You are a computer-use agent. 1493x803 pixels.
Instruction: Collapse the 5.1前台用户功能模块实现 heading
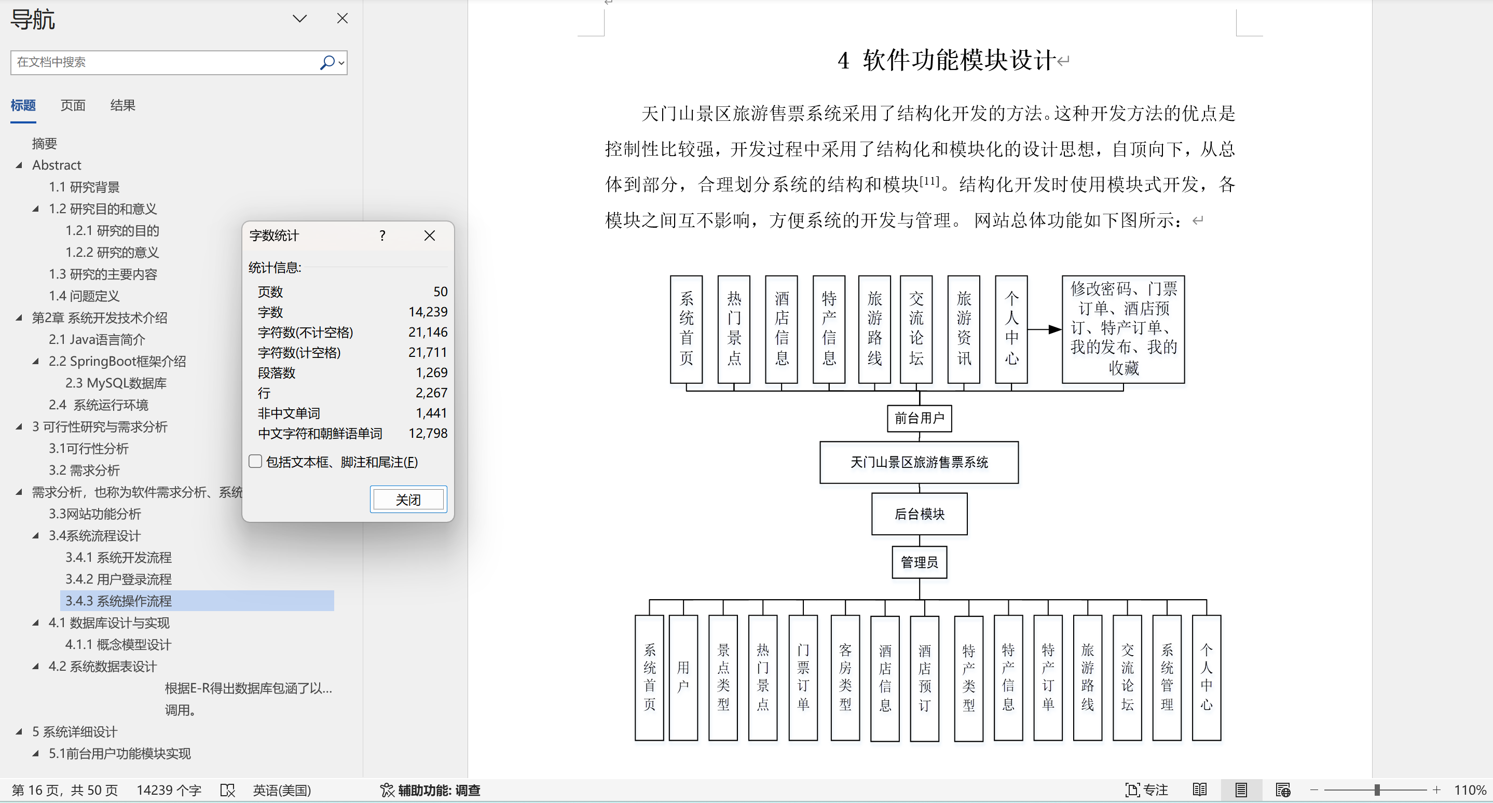click(36, 753)
